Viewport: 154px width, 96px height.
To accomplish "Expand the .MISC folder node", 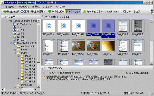I will pos(18,56).
